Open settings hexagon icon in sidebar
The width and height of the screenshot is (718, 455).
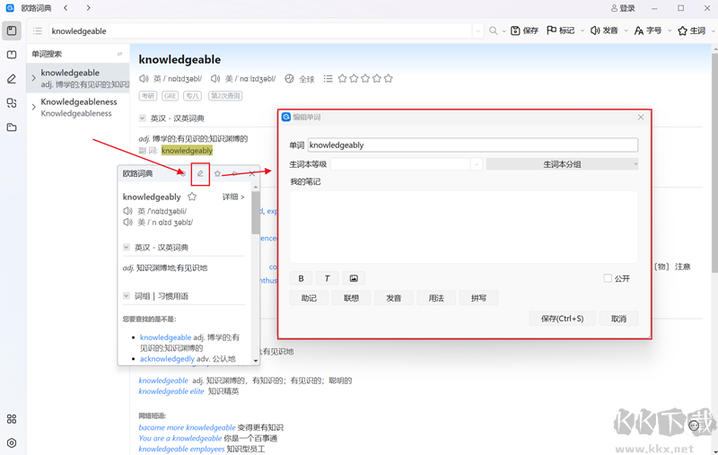[12, 442]
